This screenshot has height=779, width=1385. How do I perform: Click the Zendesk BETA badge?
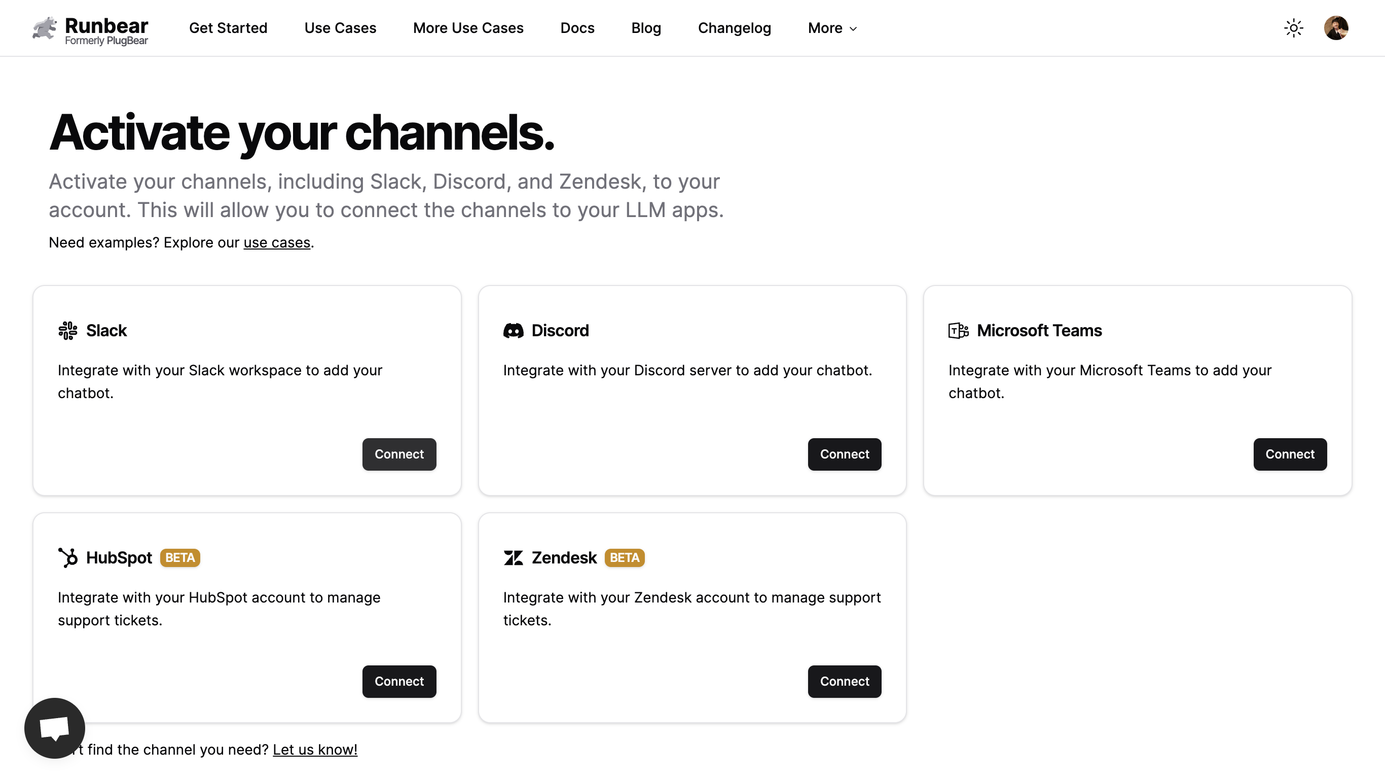tap(625, 558)
